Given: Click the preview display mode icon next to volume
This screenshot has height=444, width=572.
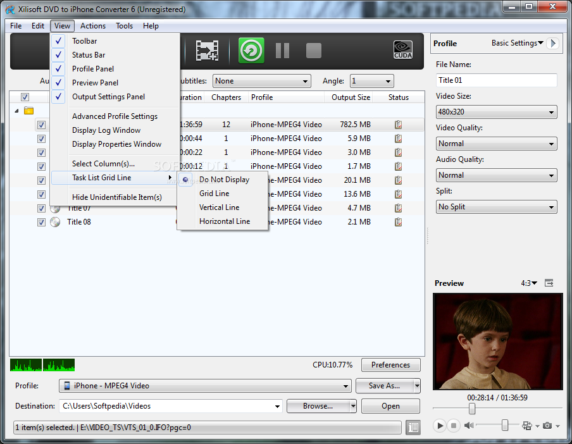Looking at the screenshot, I should [x=527, y=426].
